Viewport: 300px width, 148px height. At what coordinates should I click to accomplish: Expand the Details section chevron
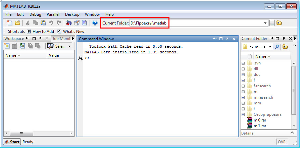[x=292, y=133]
